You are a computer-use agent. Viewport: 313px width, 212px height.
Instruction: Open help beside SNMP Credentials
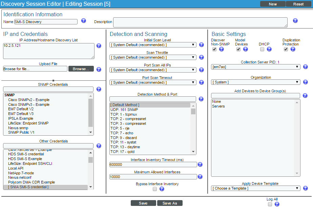pyautogui.click(x=99, y=89)
